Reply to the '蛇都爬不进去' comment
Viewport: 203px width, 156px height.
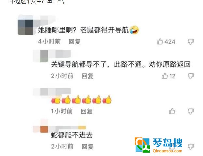pos(88,147)
